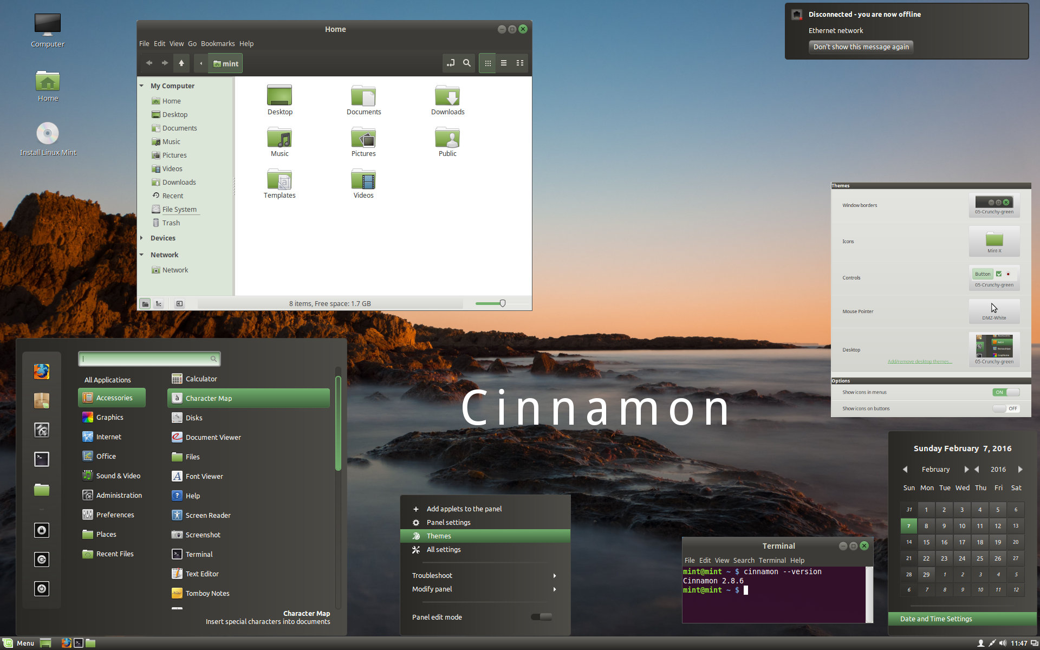Go to previous year in calendar
Viewport: 1040px width, 650px height.
tap(977, 470)
